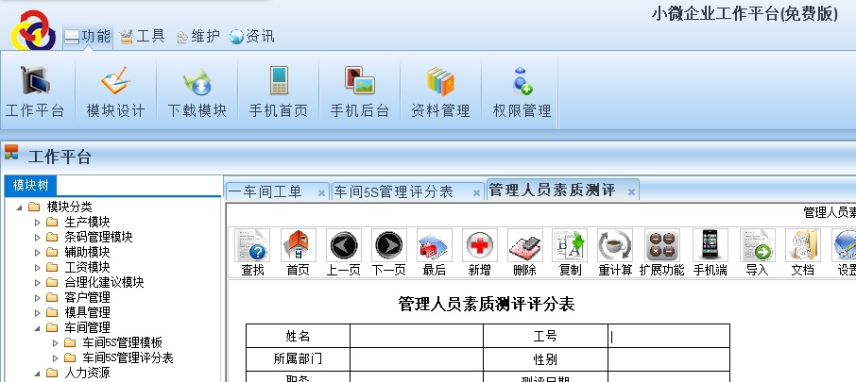This screenshot has width=856, height=382.
Task: Expand the 模具管理 tree node
Action: tap(37, 313)
